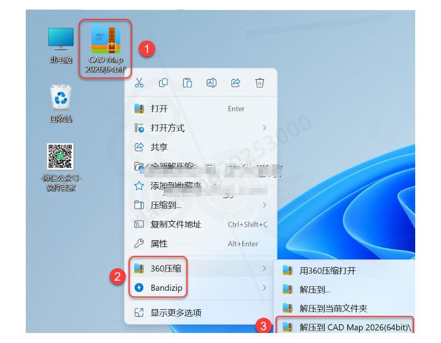
Task: Click the Share icon in context menu top row
Action: (236, 83)
